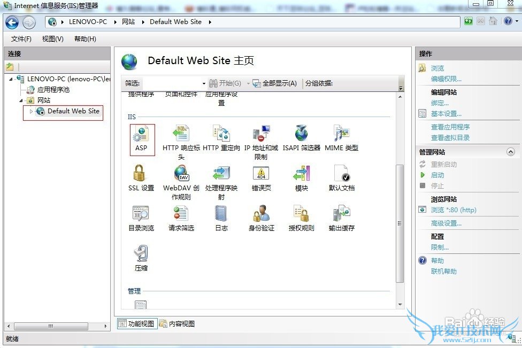Image resolution: width=522 pixels, height=348 pixels.
Task: Click scroll up arrow in feature list
Action: [400, 97]
